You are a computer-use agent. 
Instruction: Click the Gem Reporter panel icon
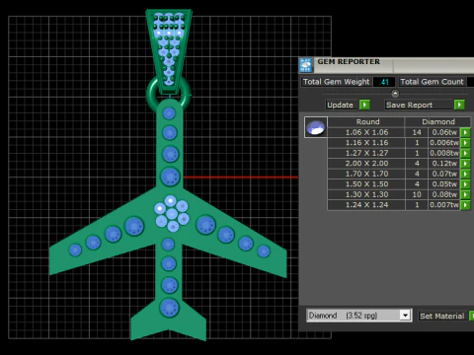point(306,65)
